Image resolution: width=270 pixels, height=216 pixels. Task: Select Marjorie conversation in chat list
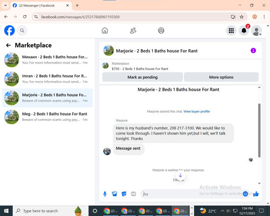48,98
